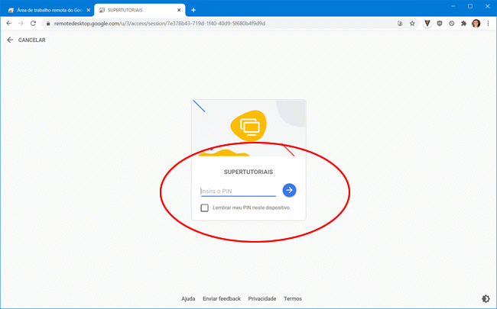Open a new browser tab
This screenshot has height=309, width=497.
pyautogui.click(x=193, y=10)
